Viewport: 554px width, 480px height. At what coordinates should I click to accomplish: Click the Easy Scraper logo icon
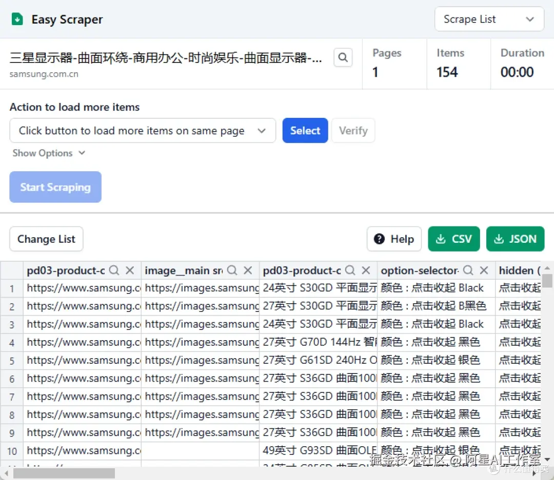click(17, 19)
